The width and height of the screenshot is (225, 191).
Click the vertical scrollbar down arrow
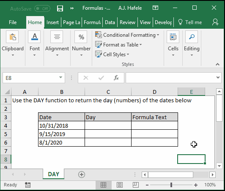tap(219, 166)
